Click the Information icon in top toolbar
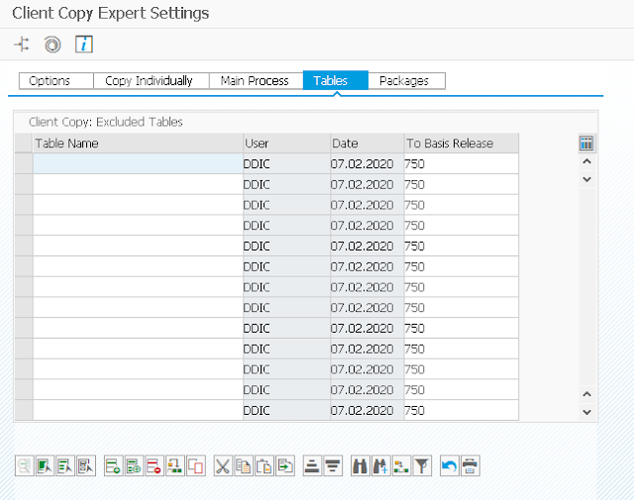Screen dimensions: 634x500 coord(84,45)
